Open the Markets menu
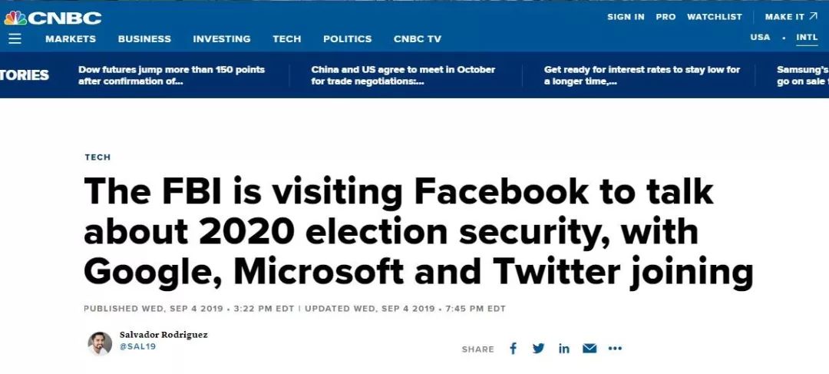 71,39
